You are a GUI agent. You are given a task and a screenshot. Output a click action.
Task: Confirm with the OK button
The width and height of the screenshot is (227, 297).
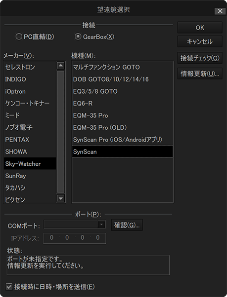click(200, 28)
